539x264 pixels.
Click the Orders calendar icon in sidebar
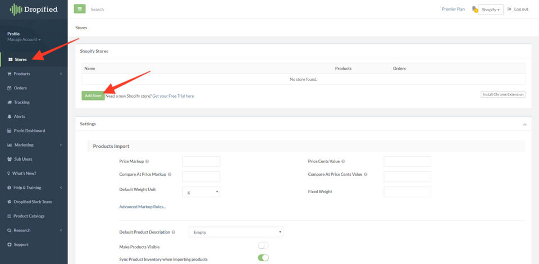tap(10, 88)
